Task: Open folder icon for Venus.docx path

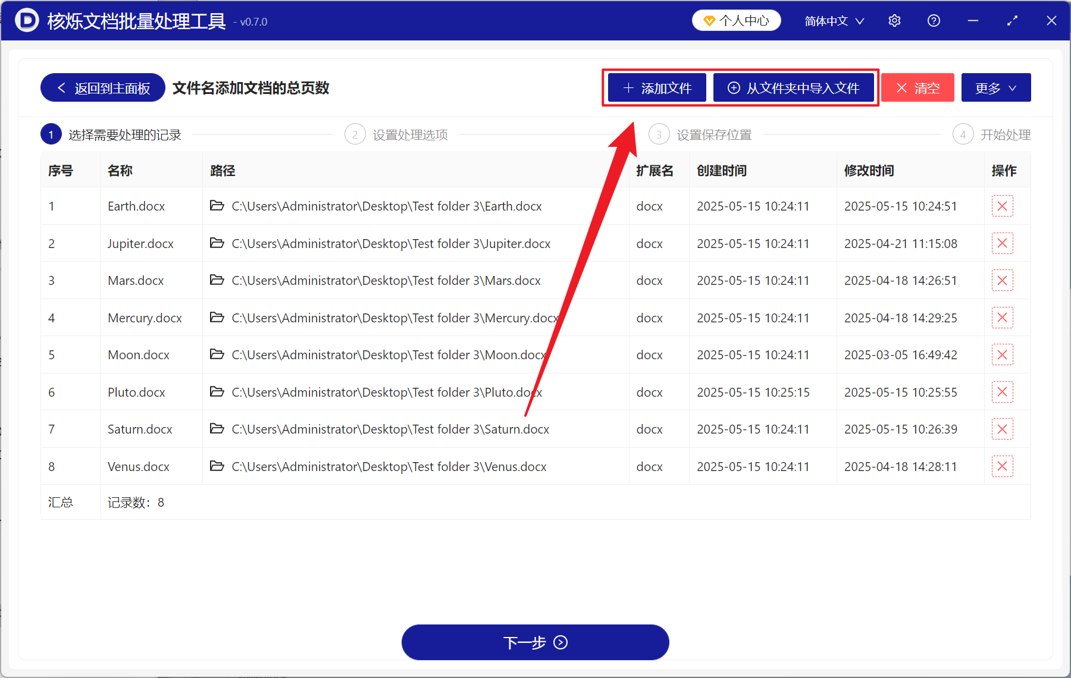Action: coord(217,466)
